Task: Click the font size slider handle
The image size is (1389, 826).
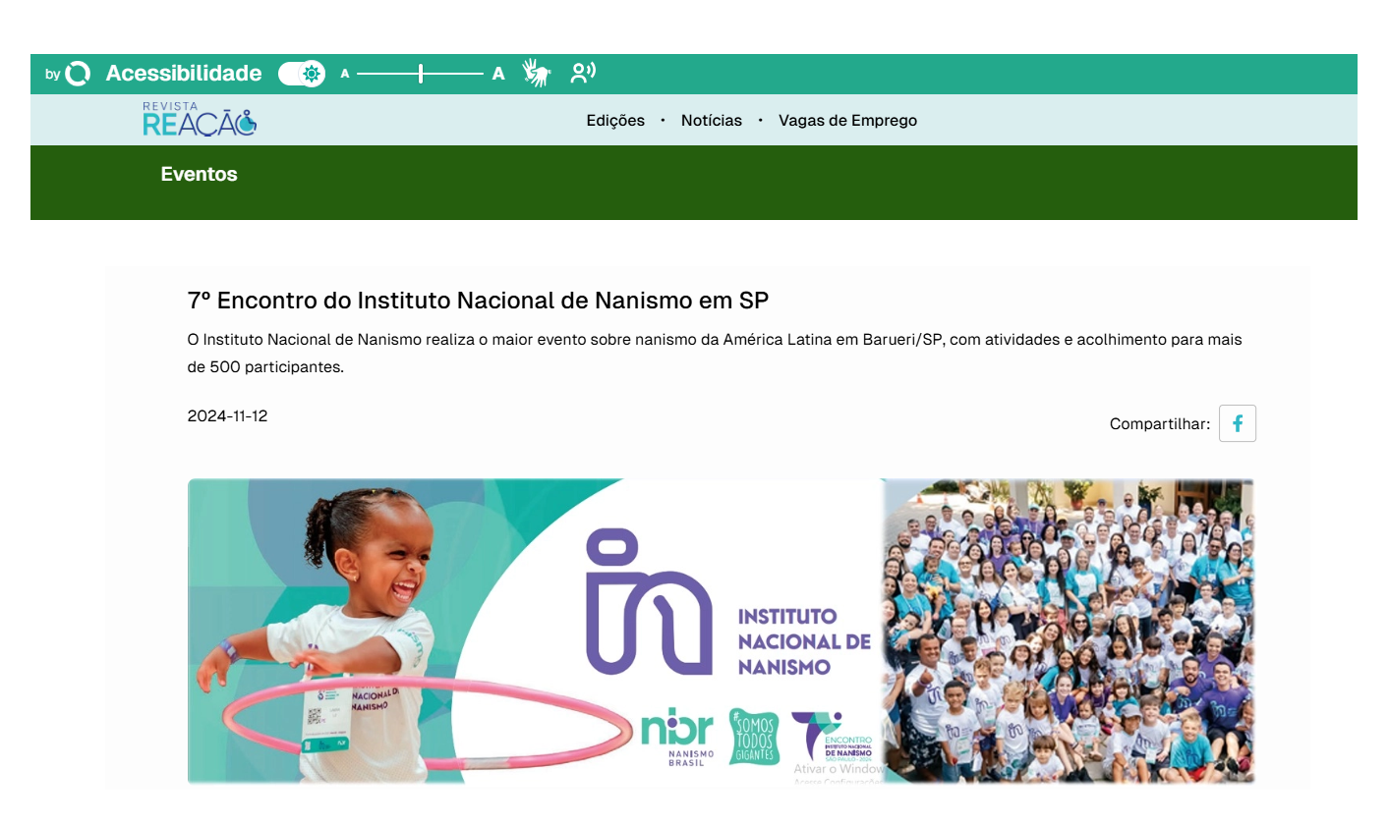Action: pos(421,74)
